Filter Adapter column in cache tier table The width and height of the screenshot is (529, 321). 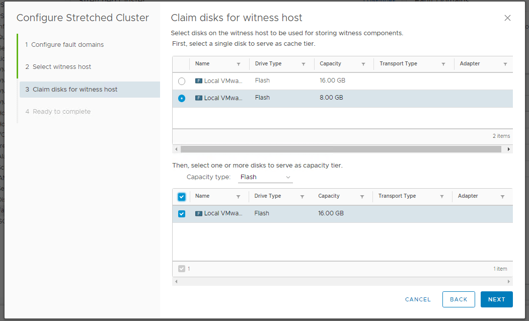pos(505,64)
